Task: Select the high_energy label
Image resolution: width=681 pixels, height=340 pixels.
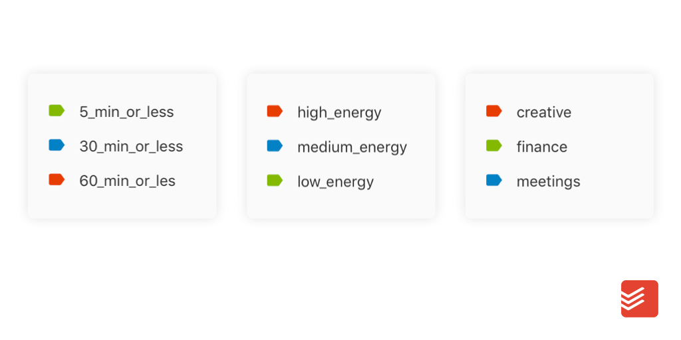Action: point(339,113)
